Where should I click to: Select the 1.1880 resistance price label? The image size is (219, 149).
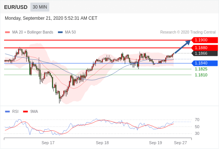click(x=205, y=48)
